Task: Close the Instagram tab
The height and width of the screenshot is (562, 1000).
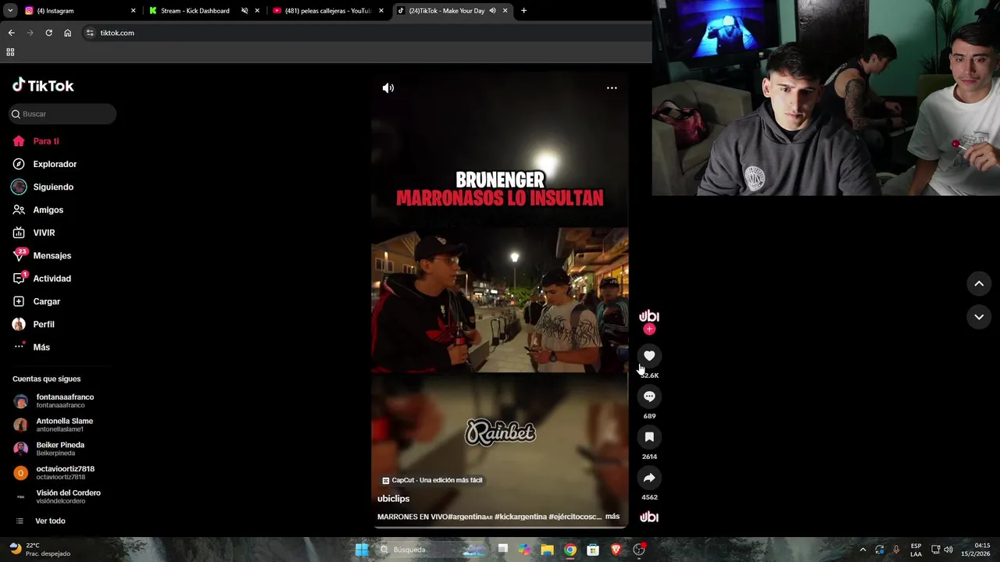Action: [133, 11]
